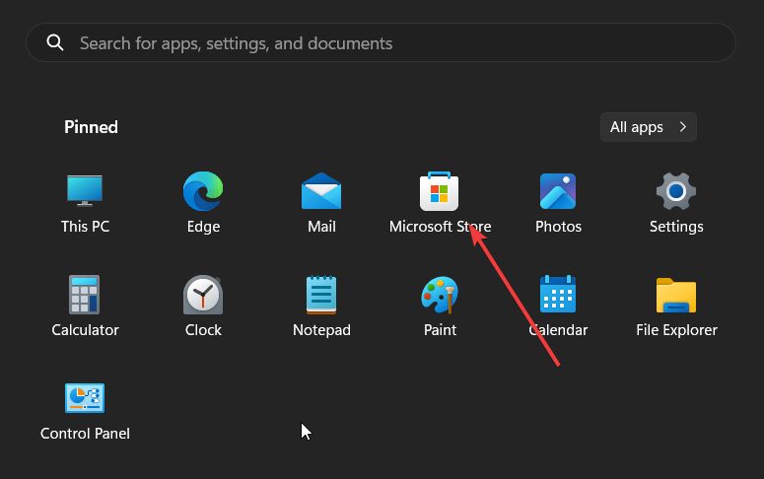
Task: Open the This PC monitor icon
Action: [x=85, y=191]
